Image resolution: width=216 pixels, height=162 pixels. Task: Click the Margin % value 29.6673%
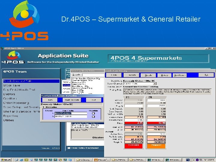133,142
